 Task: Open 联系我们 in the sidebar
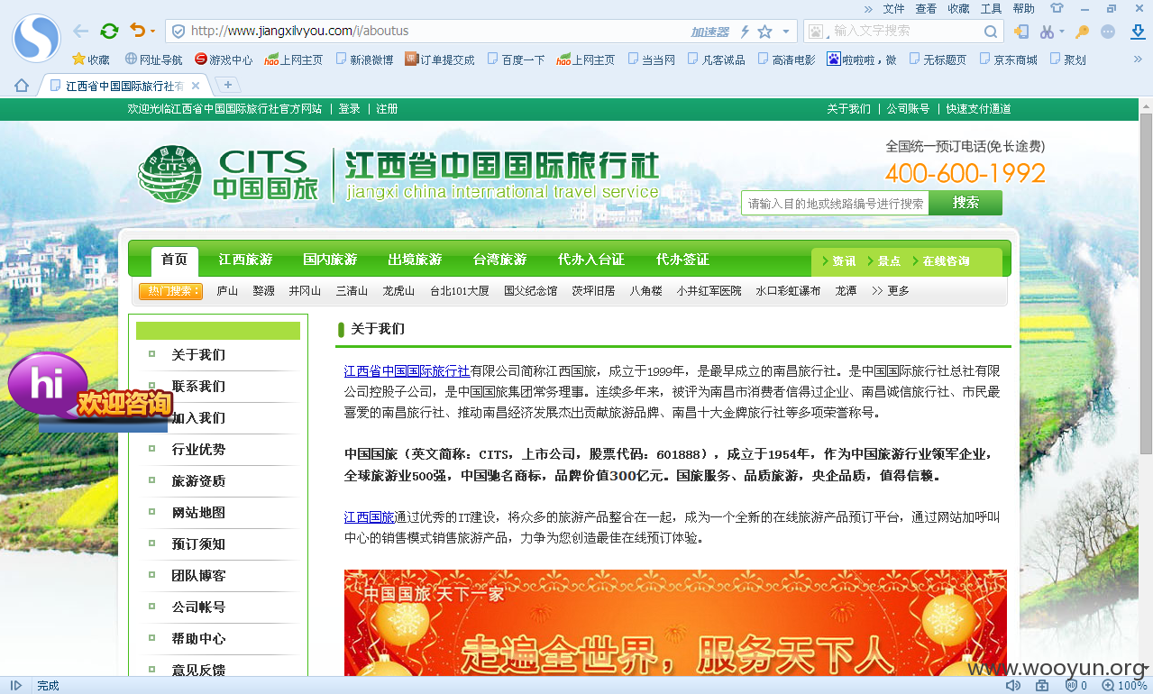[x=199, y=387]
